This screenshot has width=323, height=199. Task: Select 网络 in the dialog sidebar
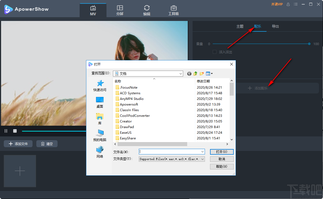pos(100,153)
